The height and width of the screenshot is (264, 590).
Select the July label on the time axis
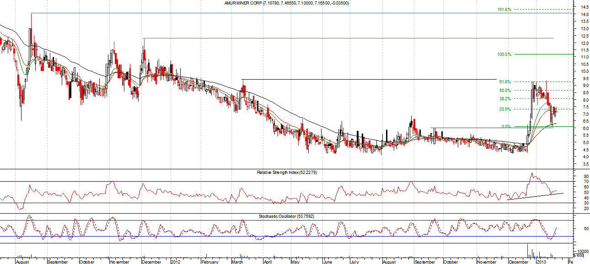(355, 262)
